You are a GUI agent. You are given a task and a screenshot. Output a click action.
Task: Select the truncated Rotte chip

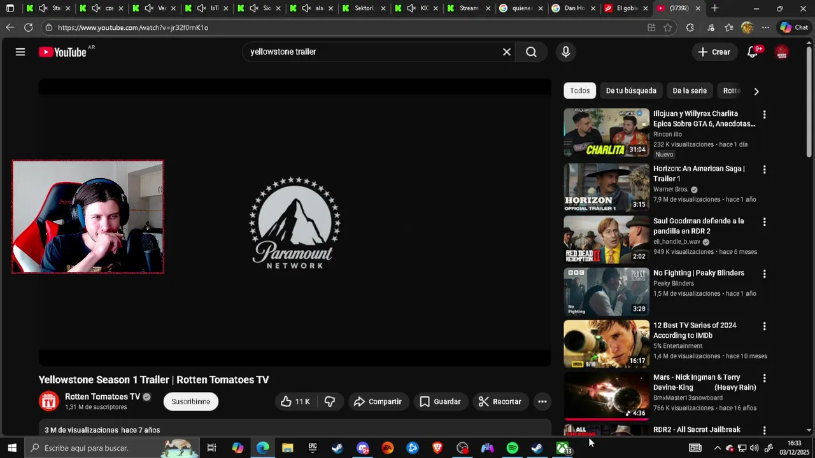click(x=732, y=91)
